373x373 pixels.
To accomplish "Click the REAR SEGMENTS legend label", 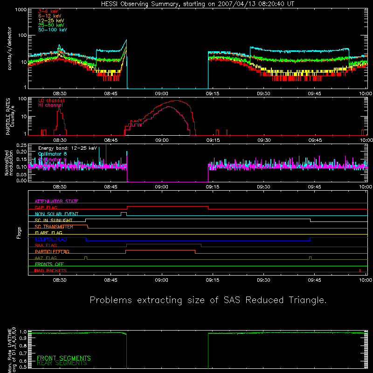I will 62,363.
